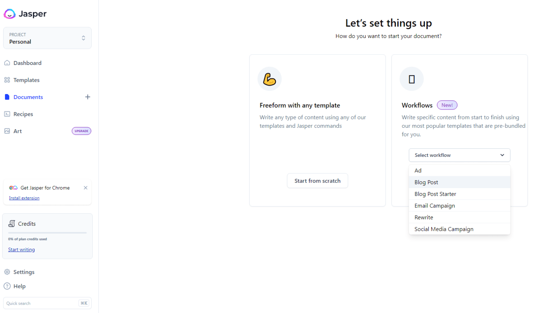The height and width of the screenshot is (313, 552).
Task: Click Start from scratch button
Action: tap(317, 181)
